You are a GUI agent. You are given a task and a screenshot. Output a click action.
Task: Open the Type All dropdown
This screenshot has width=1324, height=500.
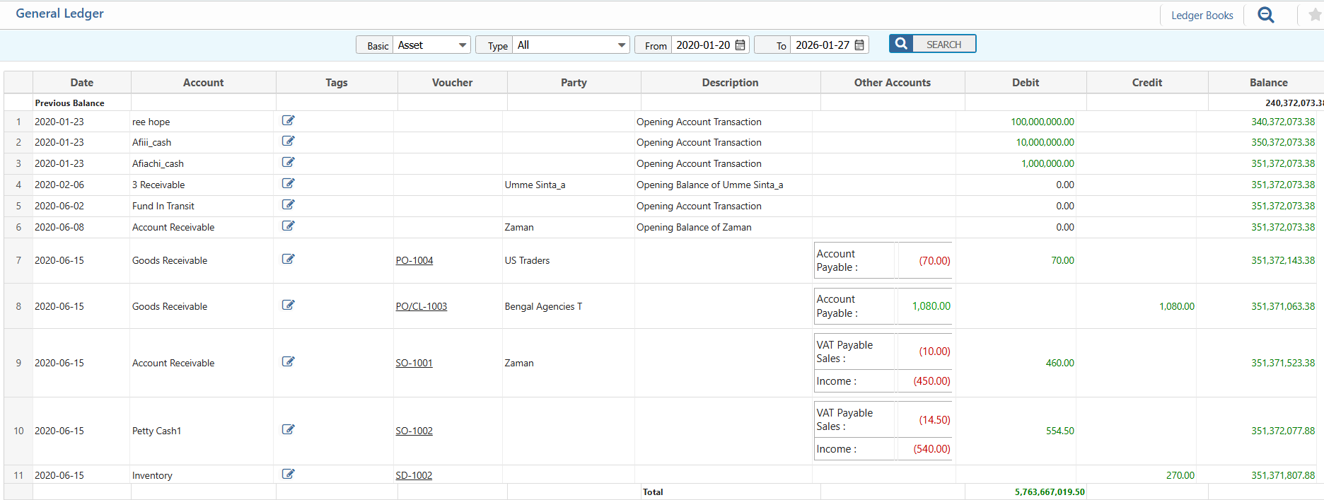click(571, 45)
